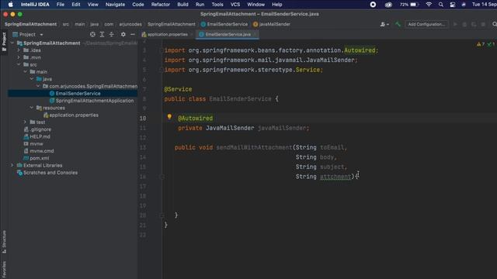This screenshot has width=497, height=279.
Task: Click the locate/select opened file icon
Action: click(92, 34)
